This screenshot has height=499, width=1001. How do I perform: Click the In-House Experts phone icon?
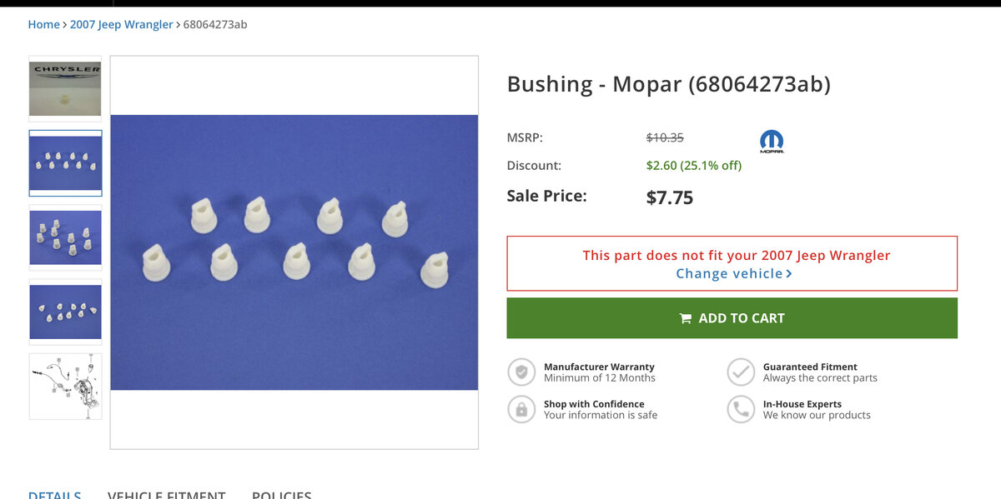coord(741,409)
